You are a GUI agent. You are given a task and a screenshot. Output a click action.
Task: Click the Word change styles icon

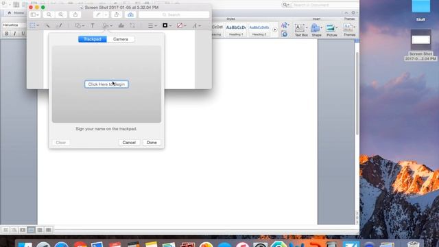(x=285, y=25)
